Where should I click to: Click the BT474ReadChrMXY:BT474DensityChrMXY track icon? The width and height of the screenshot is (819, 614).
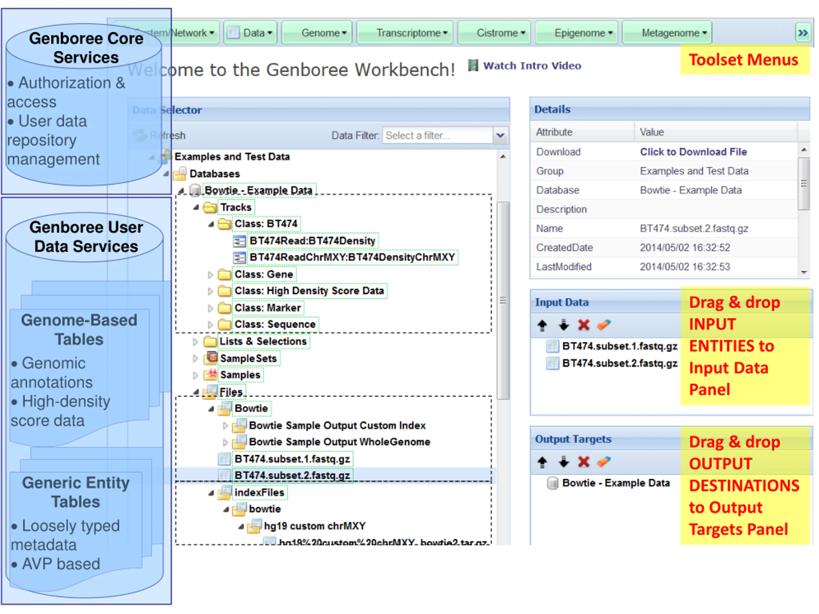pos(239,257)
